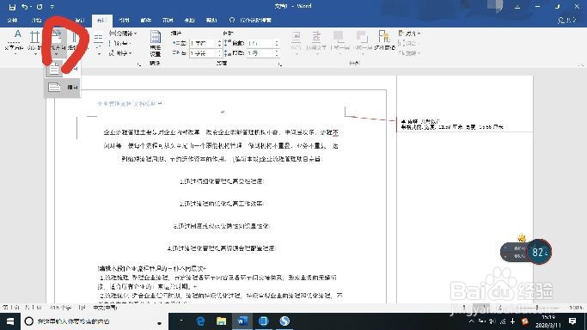The image size is (587, 330).
Task: Expand the Align (对齐) dropdown
Action: pyautogui.click(x=409, y=34)
